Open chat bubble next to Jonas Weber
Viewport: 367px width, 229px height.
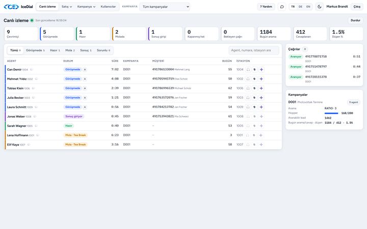point(35,116)
